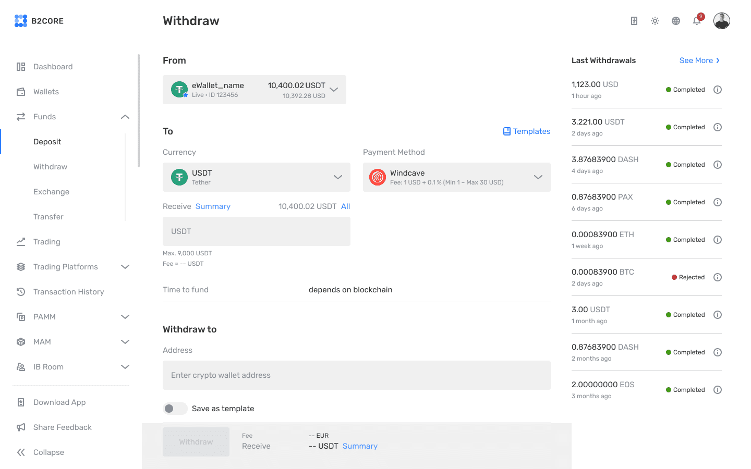The image size is (751, 469).
Task: Show info for 3.00 USDT withdrawal
Action: tap(718, 315)
